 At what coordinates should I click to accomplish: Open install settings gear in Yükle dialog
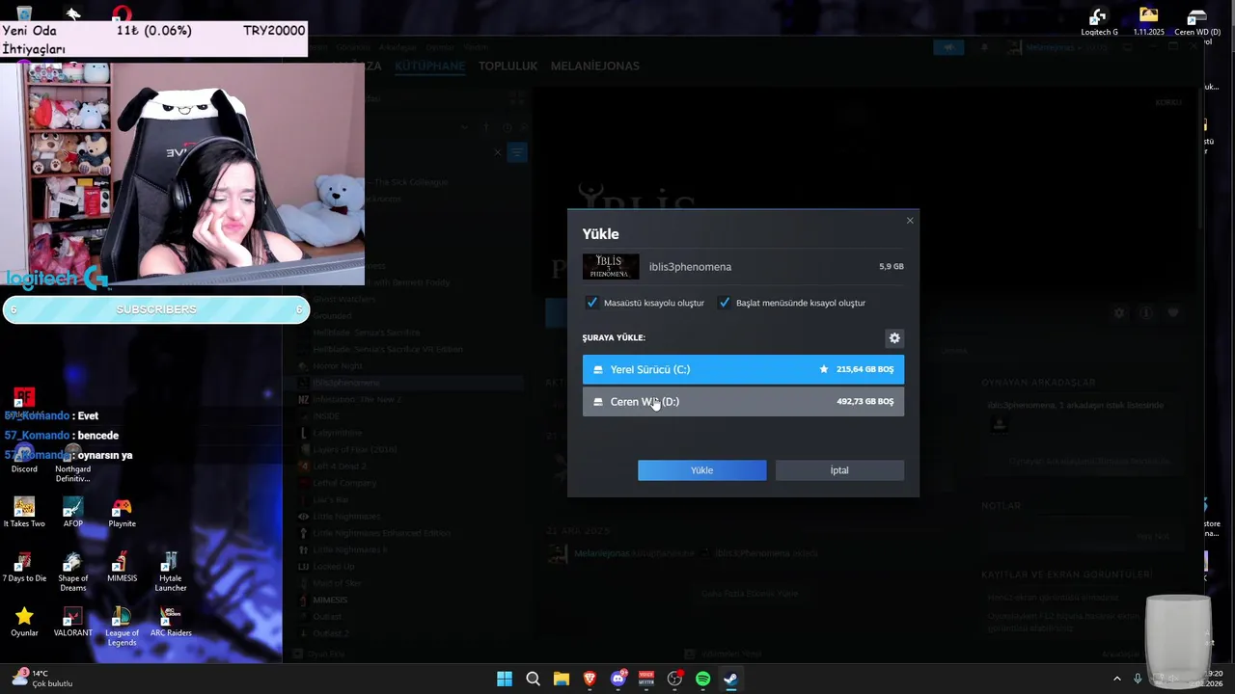point(894,338)
